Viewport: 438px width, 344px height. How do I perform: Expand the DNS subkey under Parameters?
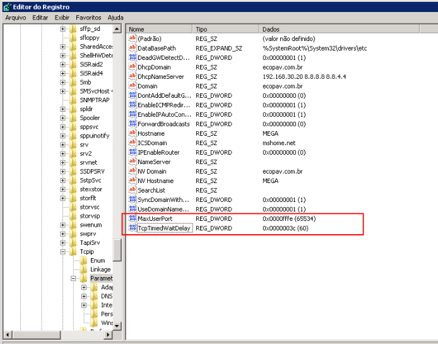[x=84, y=296]
